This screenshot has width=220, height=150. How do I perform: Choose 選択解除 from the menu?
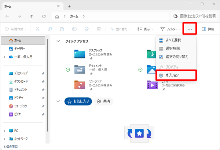[176, 49]
